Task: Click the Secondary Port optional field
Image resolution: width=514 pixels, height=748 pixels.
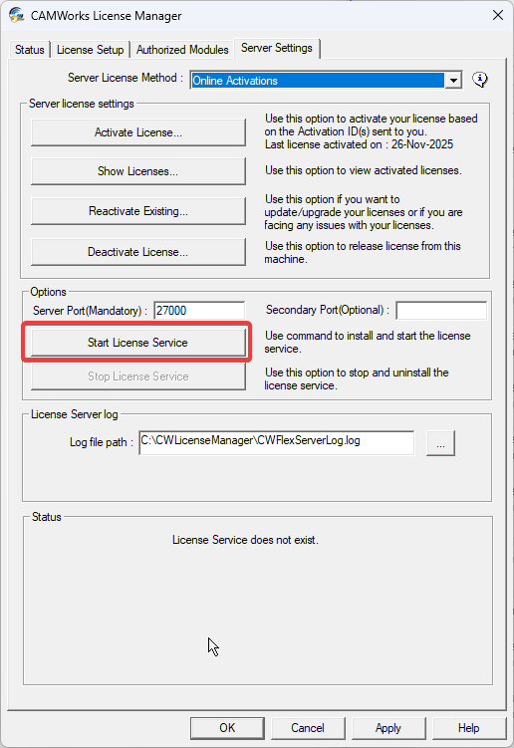Action: coord(441,310)
